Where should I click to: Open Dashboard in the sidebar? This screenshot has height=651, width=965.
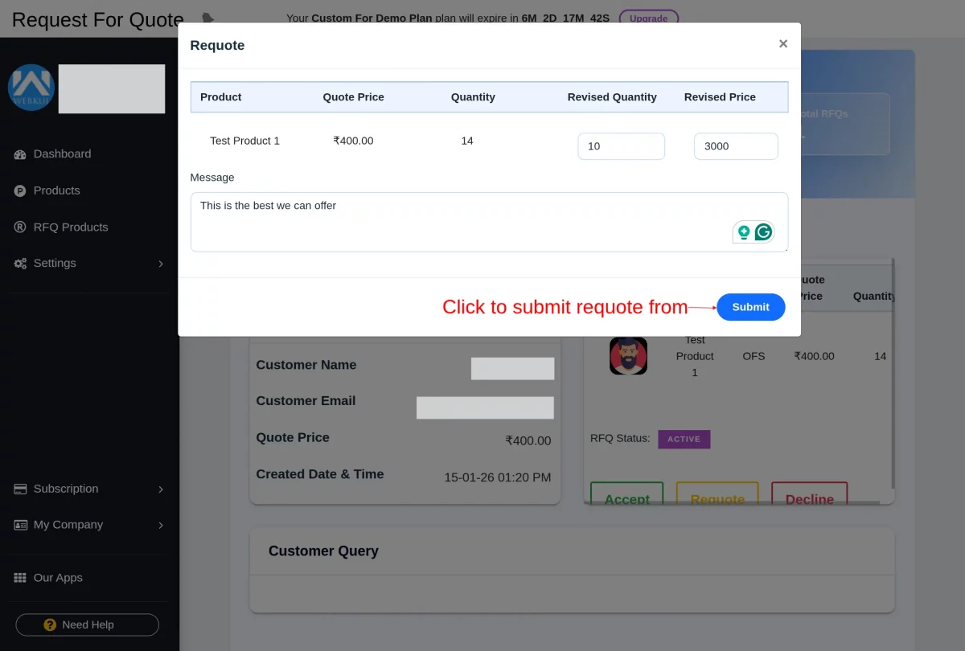pos(62,154)
